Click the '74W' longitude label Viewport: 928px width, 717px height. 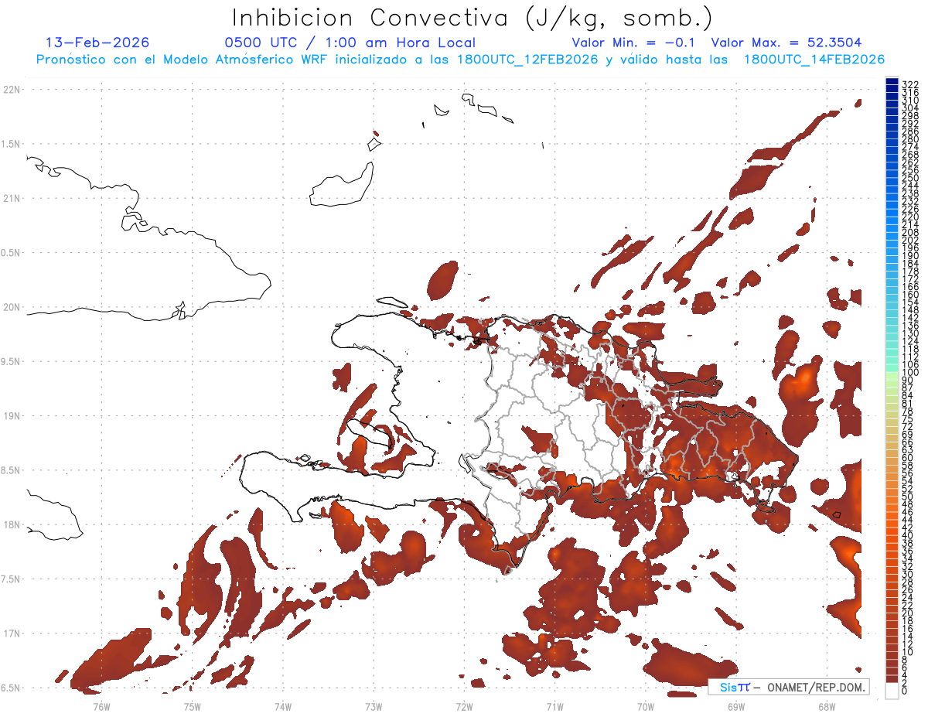click(283, 706)
